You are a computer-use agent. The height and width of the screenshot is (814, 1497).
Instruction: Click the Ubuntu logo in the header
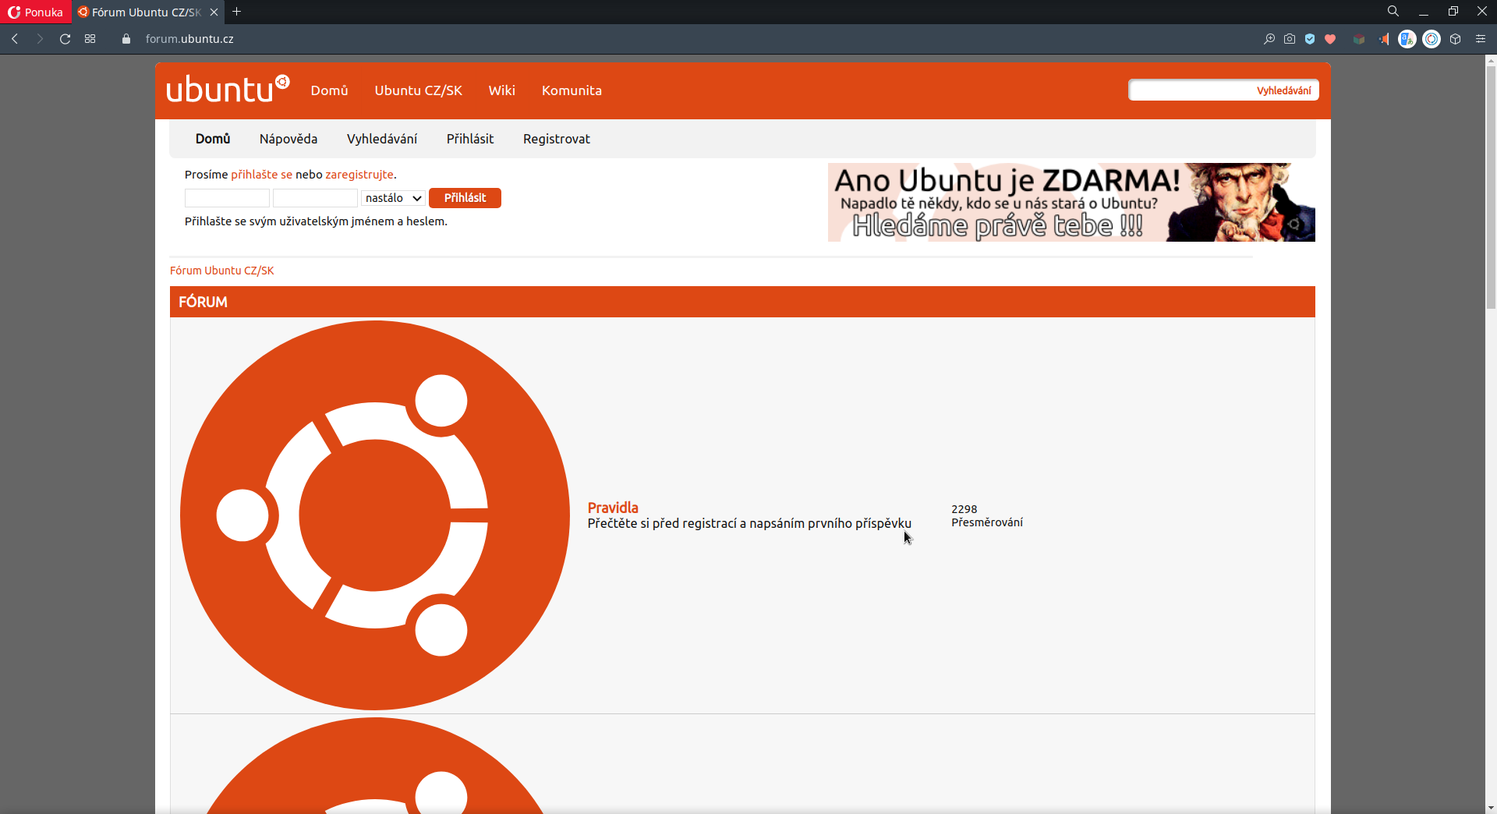[x=228, y=90]
